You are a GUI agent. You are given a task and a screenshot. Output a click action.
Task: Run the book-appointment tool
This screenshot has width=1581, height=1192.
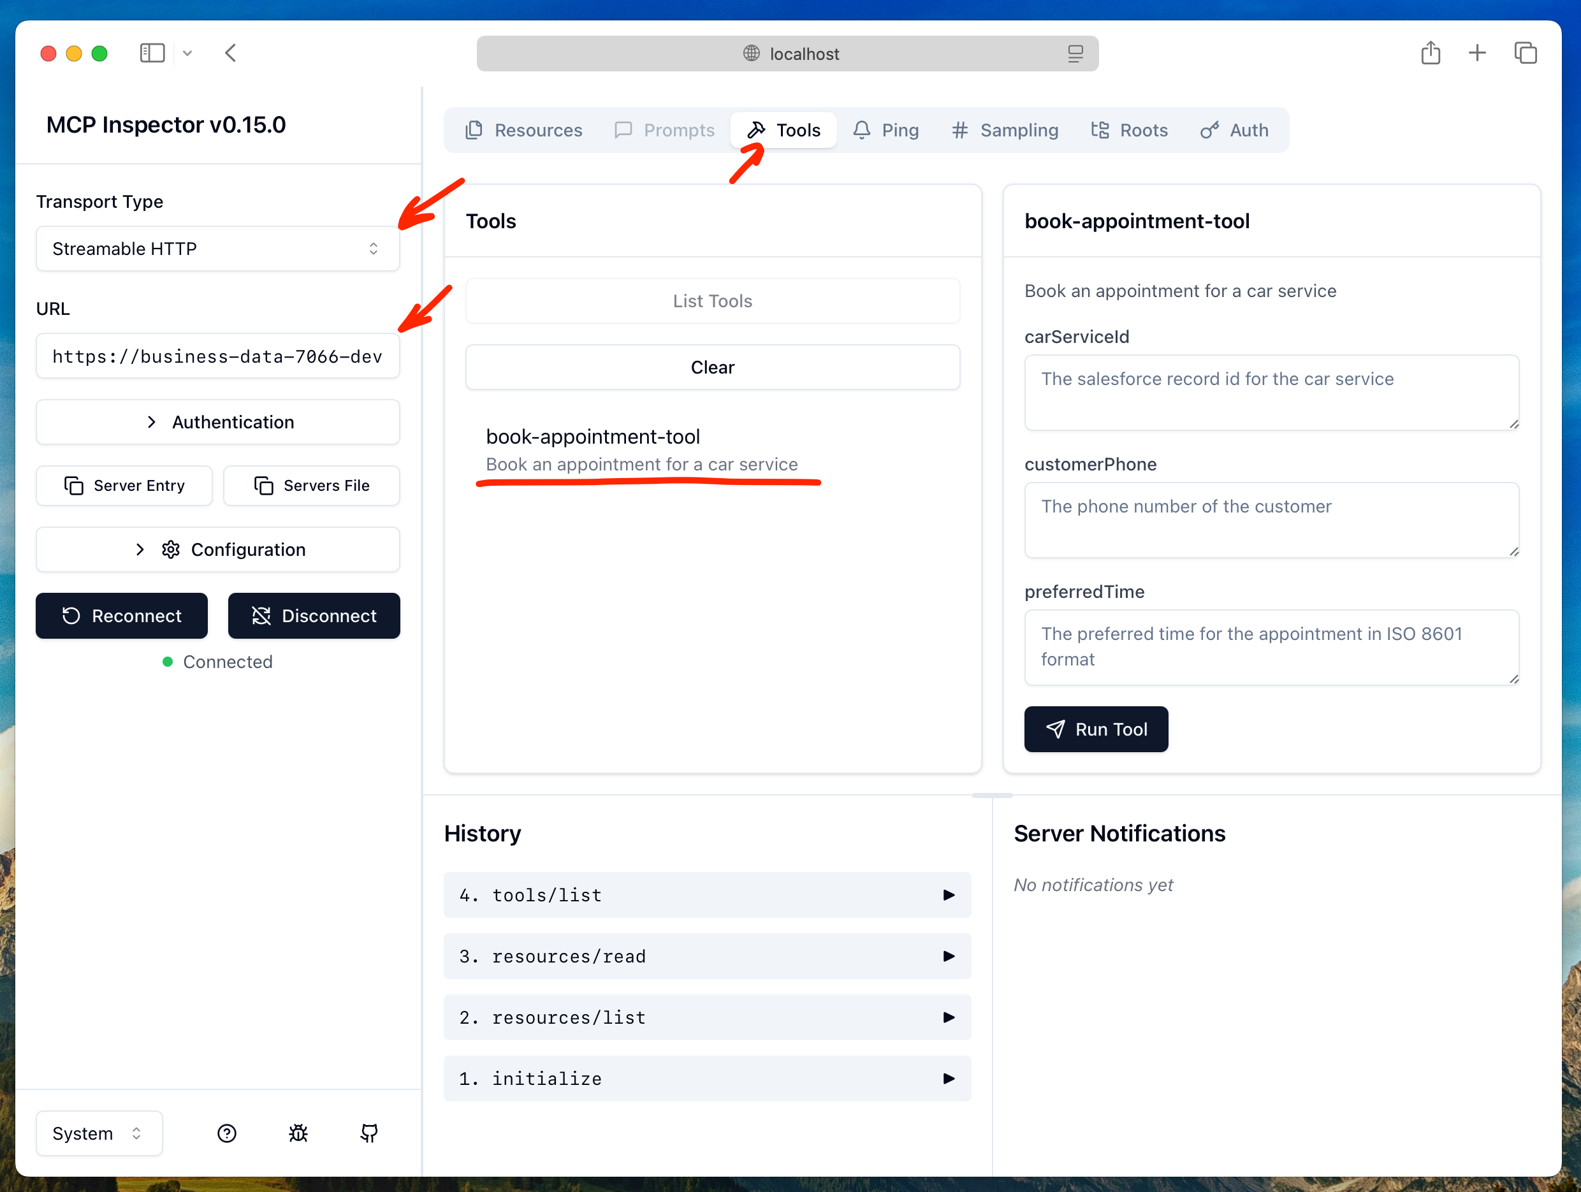(x=1096, y=729)
